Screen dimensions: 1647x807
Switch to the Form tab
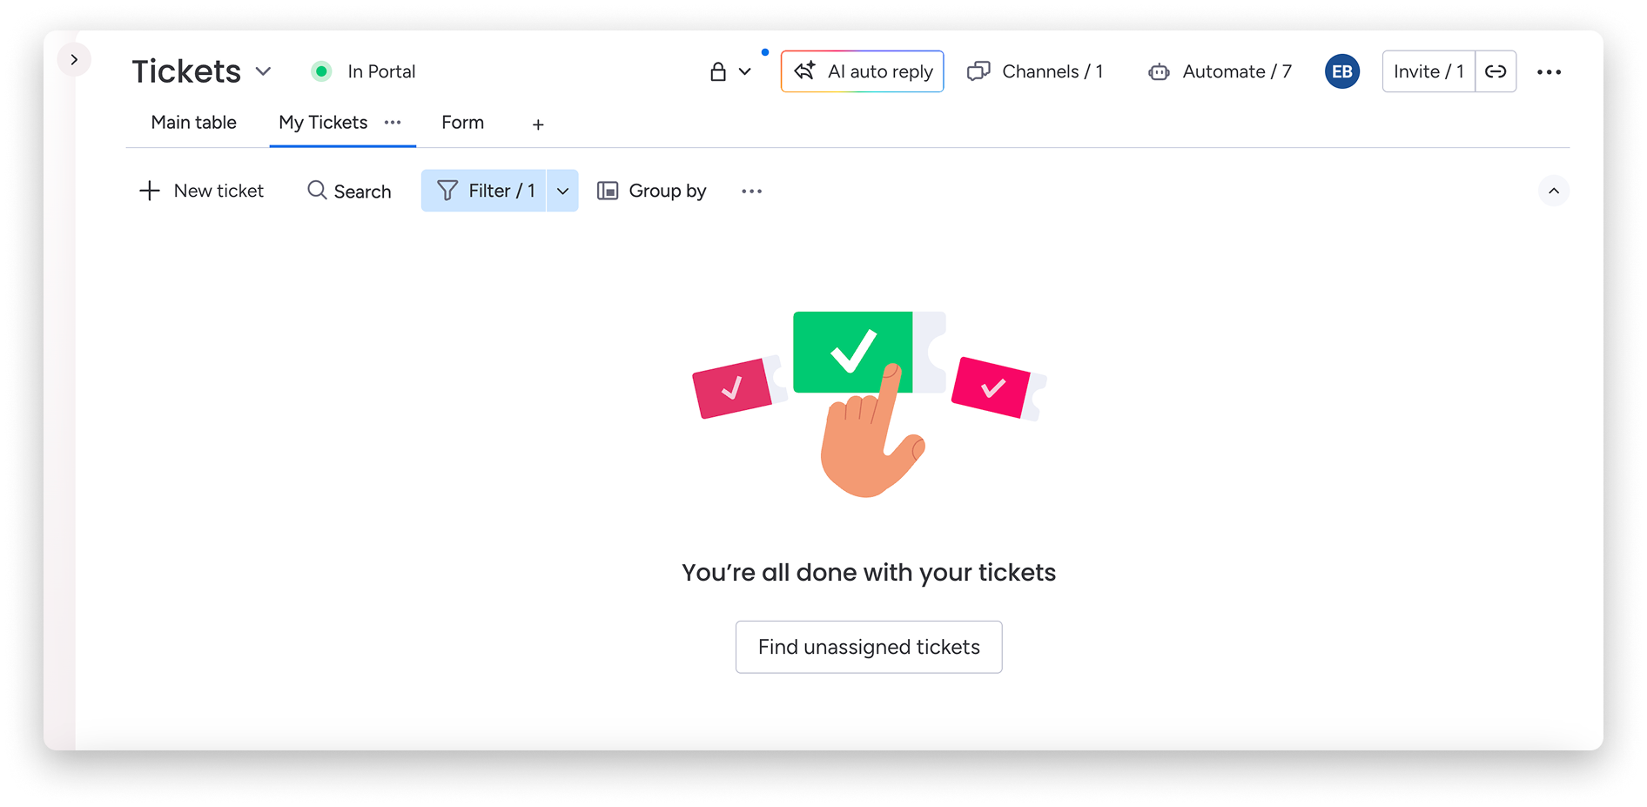(x=462, y=123)
